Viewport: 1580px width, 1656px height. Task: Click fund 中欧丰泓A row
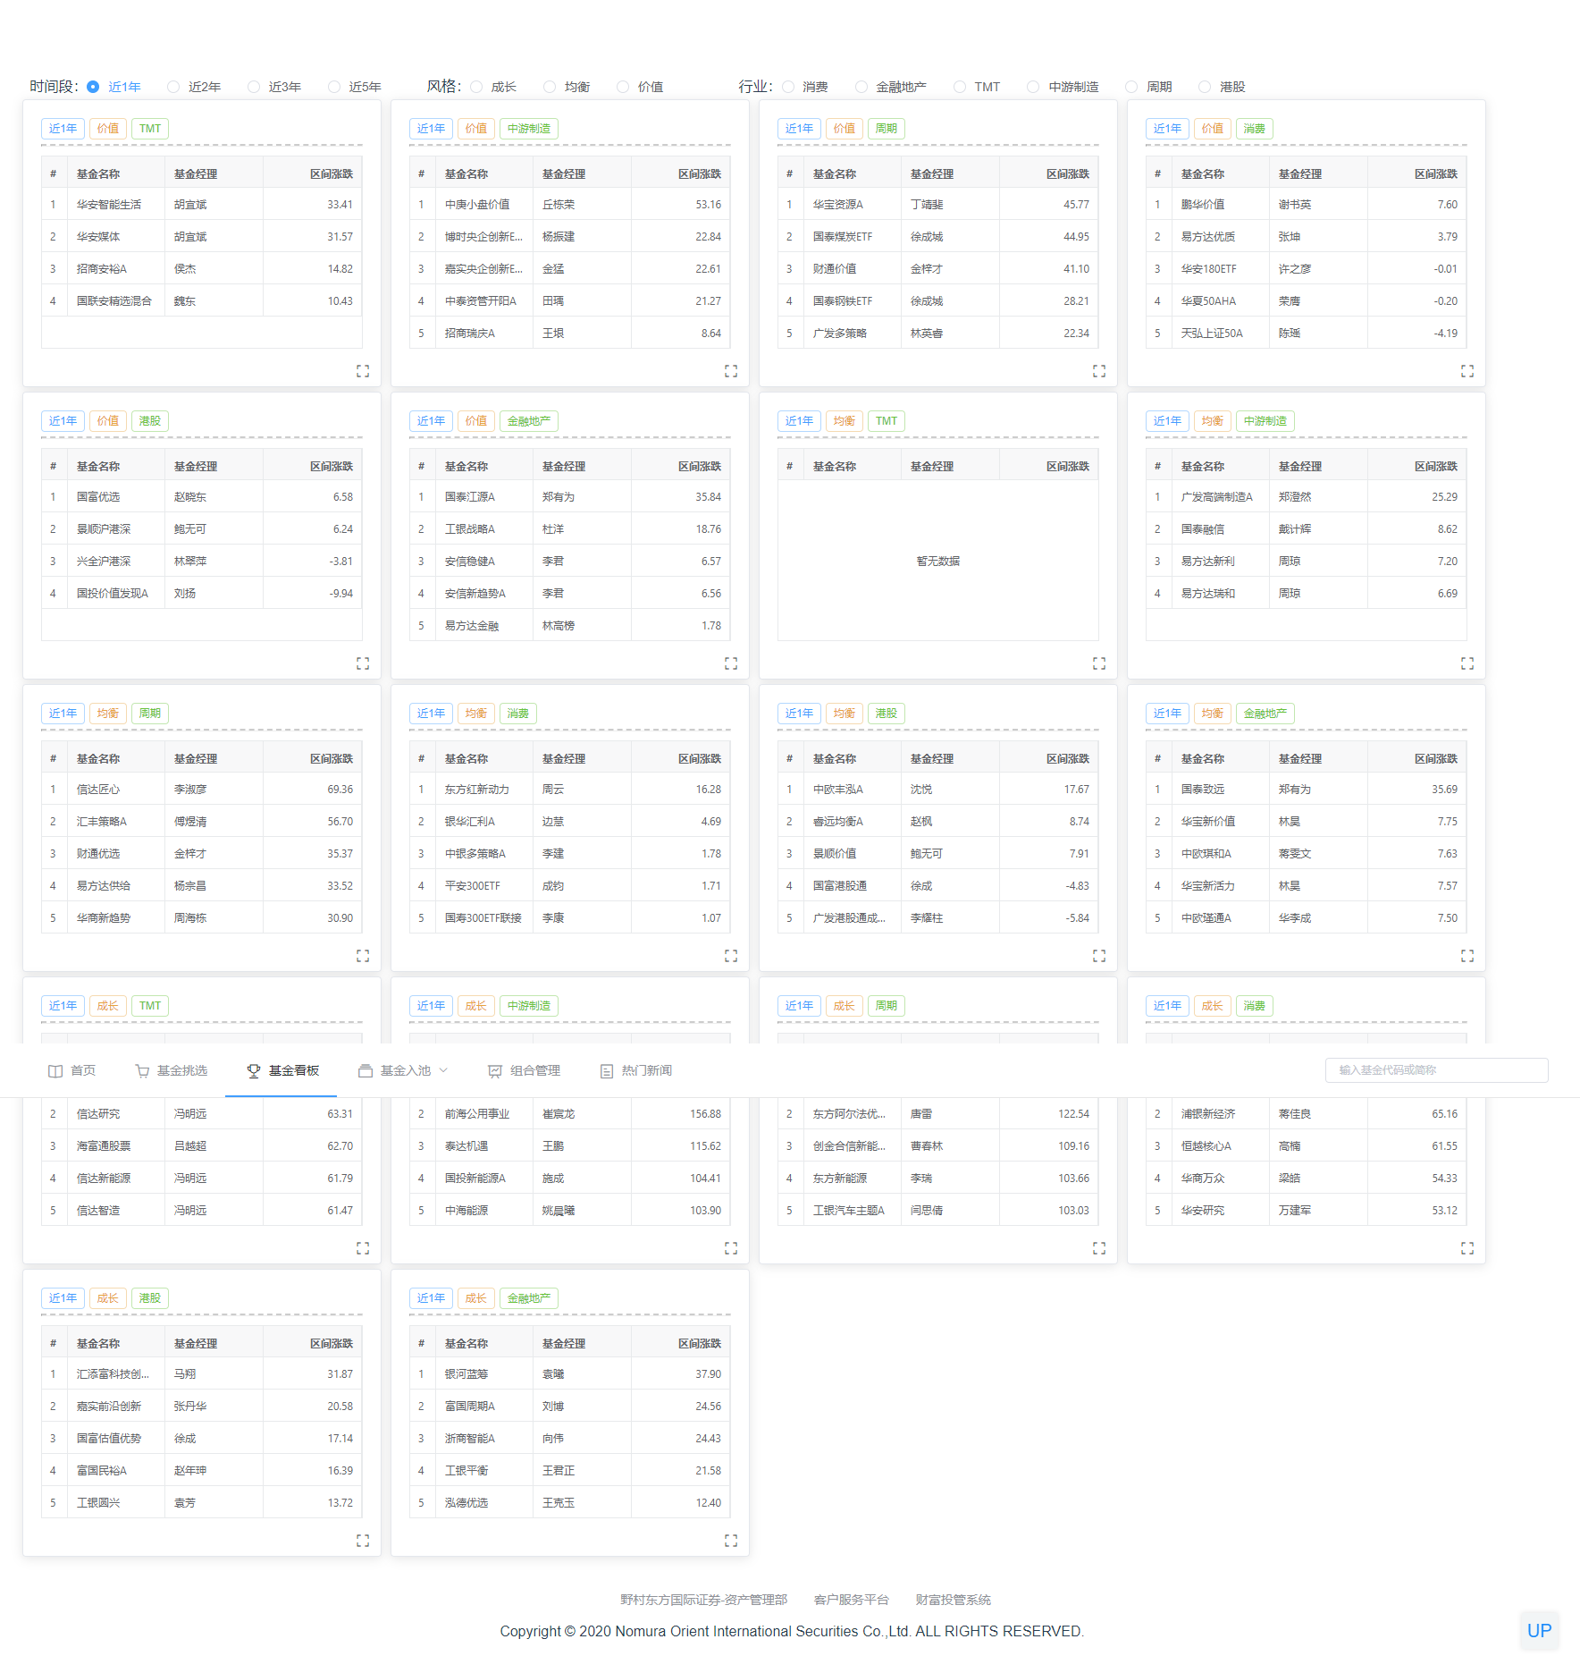pos(937,790)
